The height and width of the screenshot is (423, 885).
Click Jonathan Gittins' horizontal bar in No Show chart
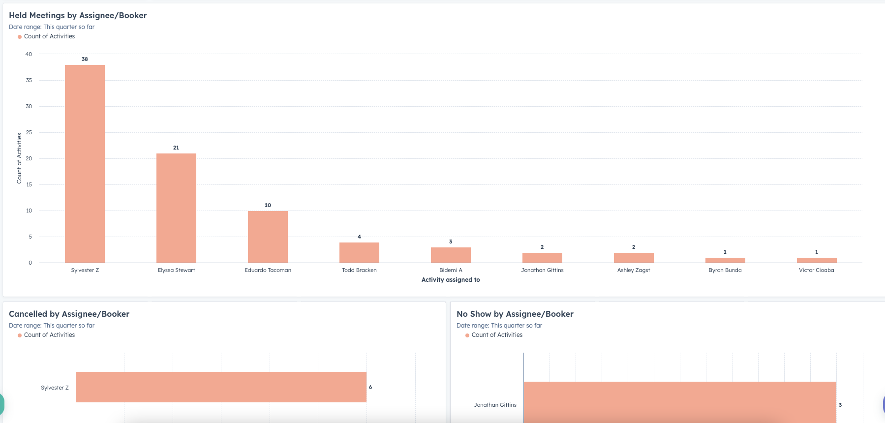[679, 402]
